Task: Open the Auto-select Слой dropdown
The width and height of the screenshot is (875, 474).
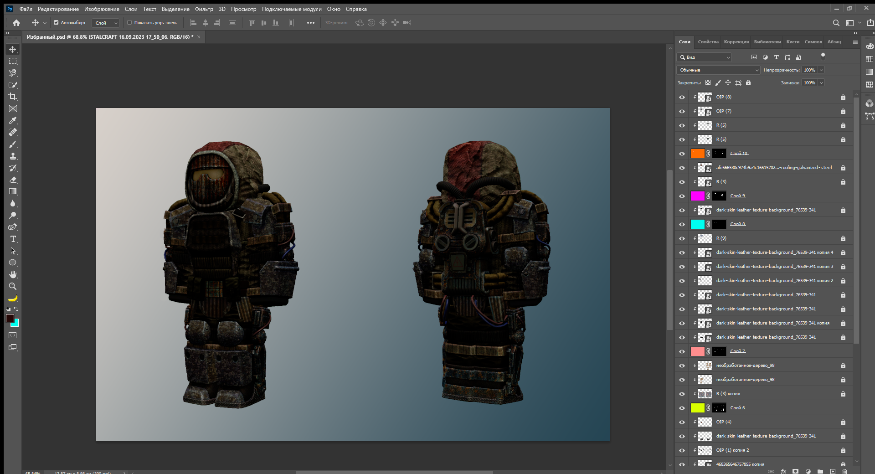Action: (x=105, y=23)
